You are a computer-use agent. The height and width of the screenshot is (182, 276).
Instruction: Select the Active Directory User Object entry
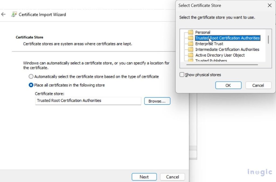220,55
